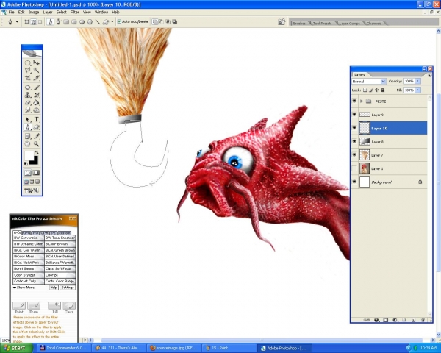Hide the Background layer eye
This screenshot has height=353, width=441.
pos(354,182)
